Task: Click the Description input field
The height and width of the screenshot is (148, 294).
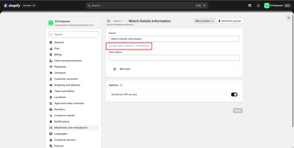Action: [x=174, y=58]
